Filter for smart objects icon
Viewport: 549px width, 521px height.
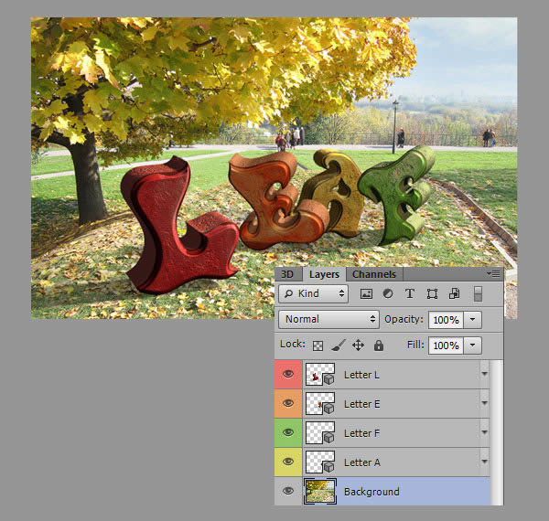(454, 294)
